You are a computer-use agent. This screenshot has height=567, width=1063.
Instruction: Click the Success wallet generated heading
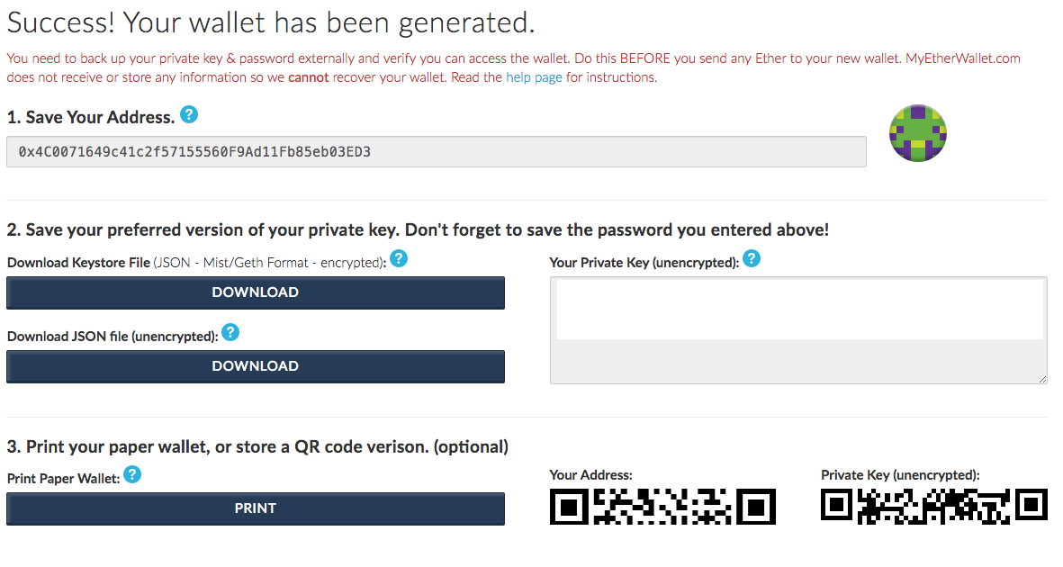[271, 22]
